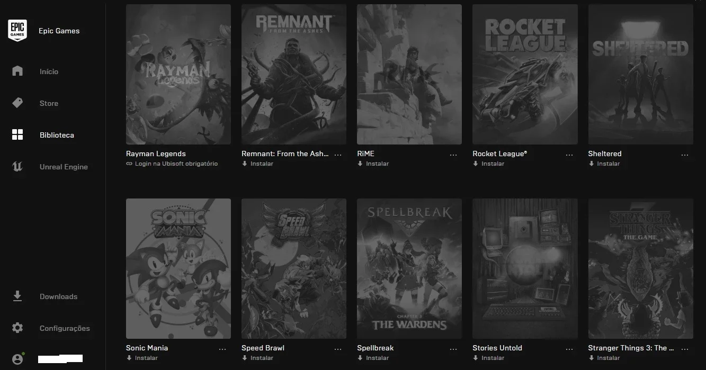Viewport: 706px width, 370px height.
Task: Open Configurações settings page
Action: [65, 328]
